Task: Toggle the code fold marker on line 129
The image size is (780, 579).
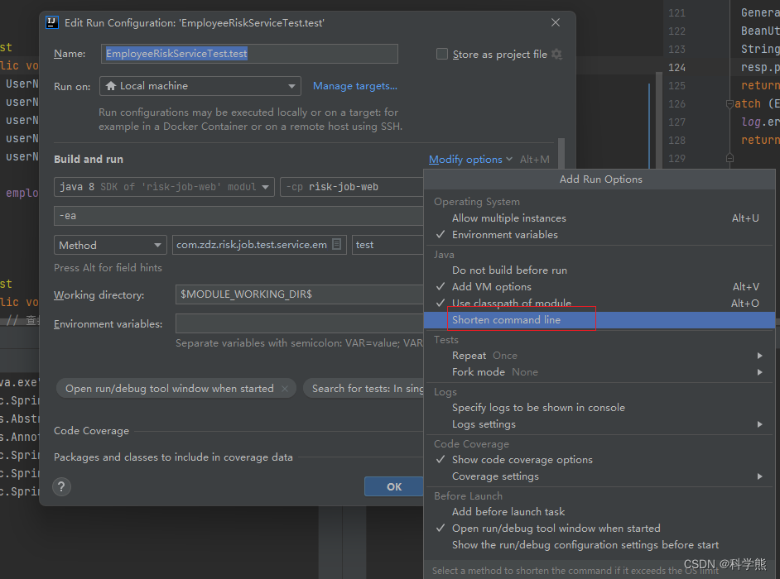Action: coord(729,158)
